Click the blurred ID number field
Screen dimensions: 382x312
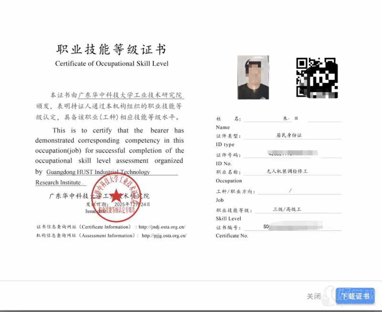coord(292,154)
